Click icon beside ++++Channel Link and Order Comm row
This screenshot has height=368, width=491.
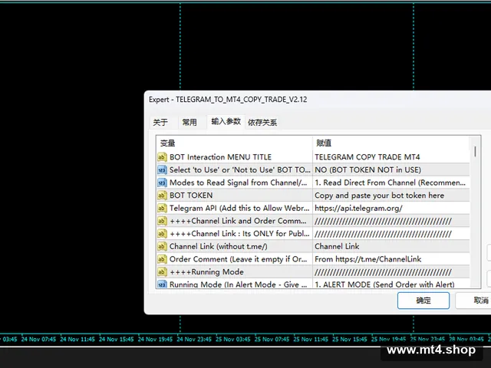pos(162,221)
